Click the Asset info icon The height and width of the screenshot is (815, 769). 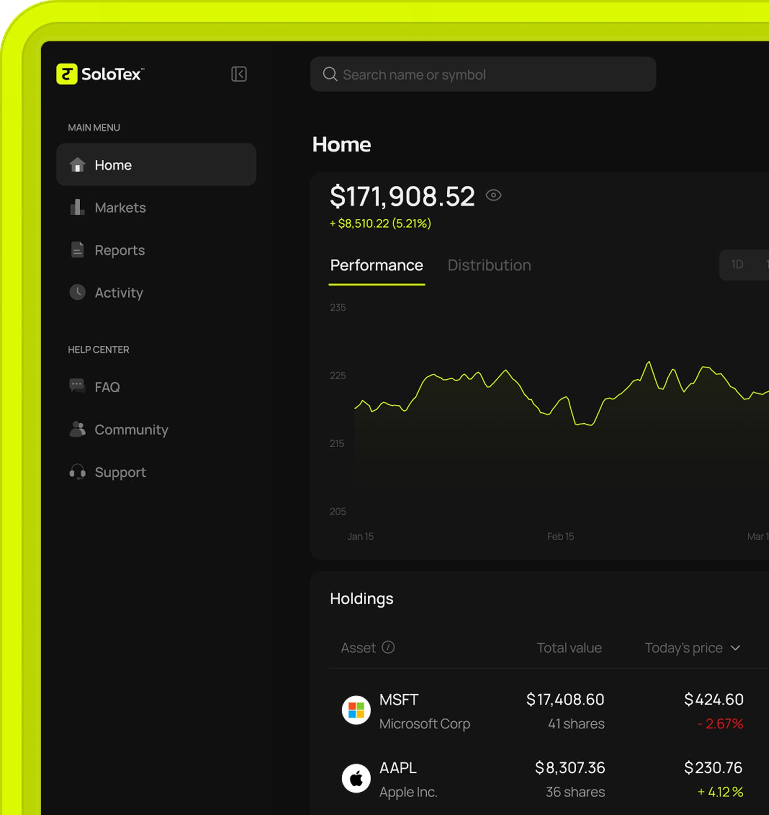[x=388, y=648]
